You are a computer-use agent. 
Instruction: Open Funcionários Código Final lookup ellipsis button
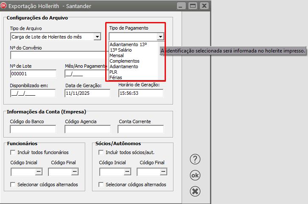pos(75,171)
